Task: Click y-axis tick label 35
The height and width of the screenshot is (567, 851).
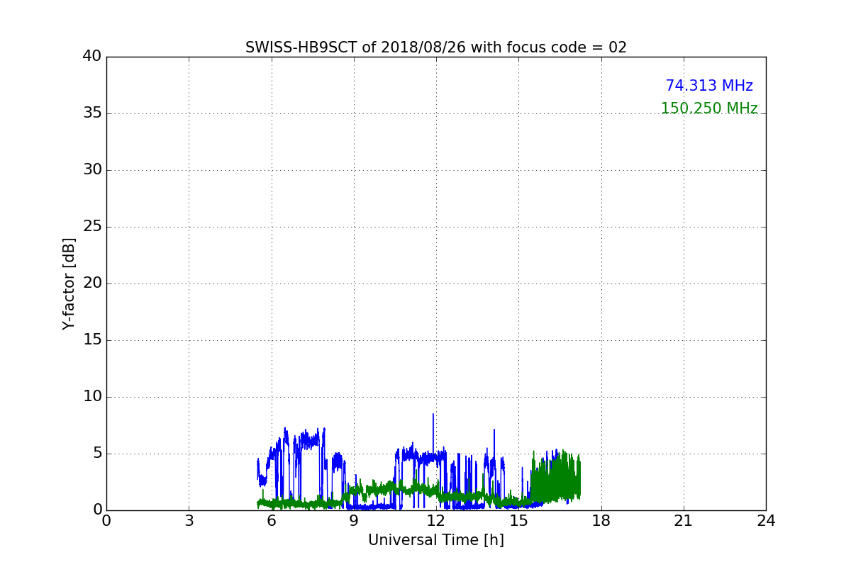Action: [x=92, y=113]
